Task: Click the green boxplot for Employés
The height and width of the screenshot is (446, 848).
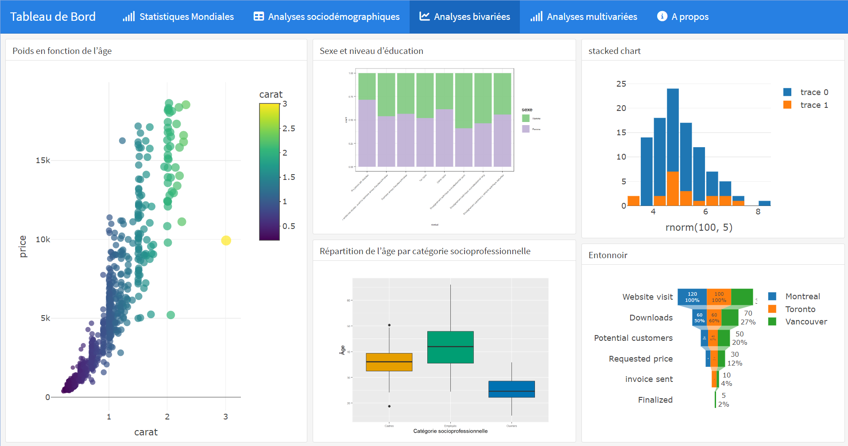Action: point(450,347)
